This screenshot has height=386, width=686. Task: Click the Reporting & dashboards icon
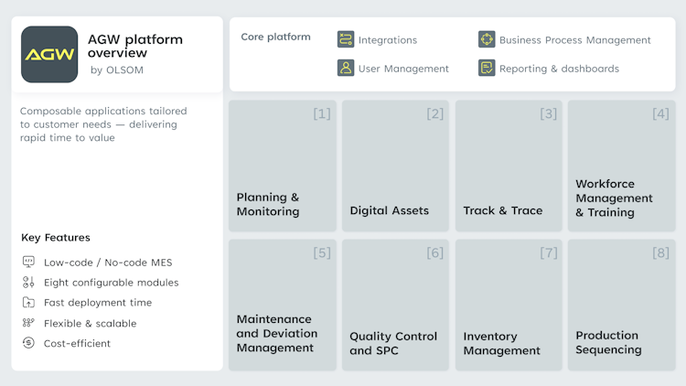coord(487,68)
